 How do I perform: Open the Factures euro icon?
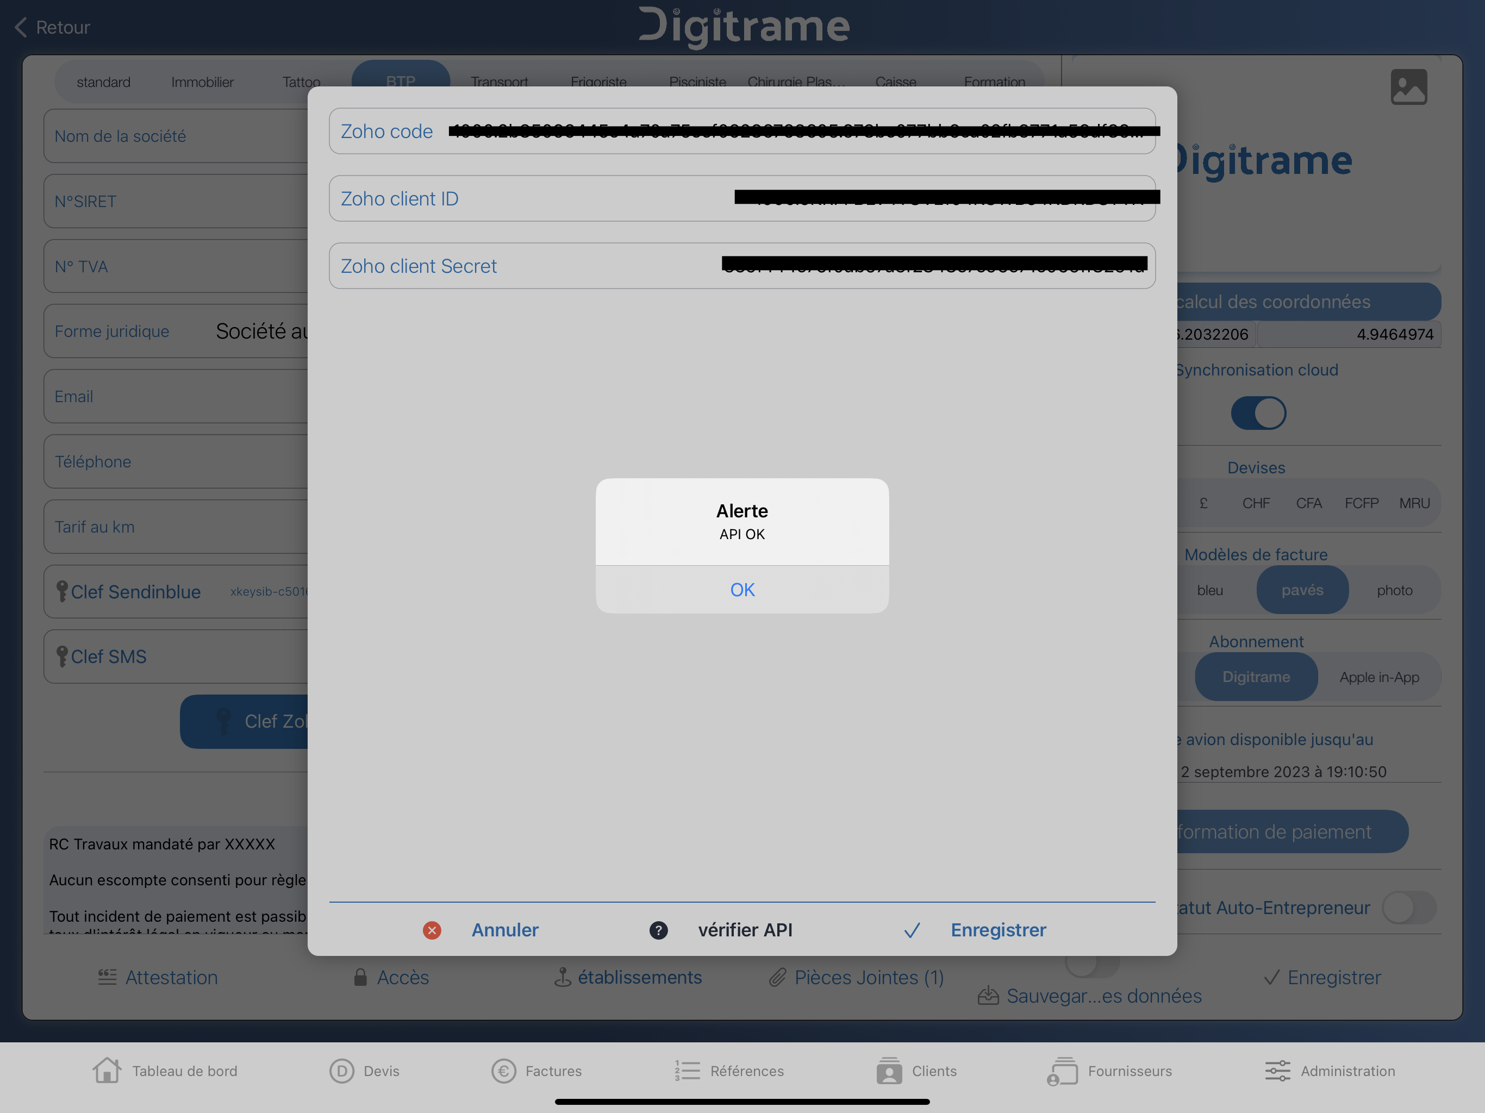coord(503,1071)
